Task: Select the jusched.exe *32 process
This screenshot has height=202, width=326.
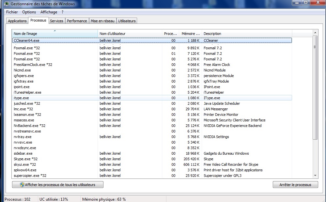Action: point(152,103)
